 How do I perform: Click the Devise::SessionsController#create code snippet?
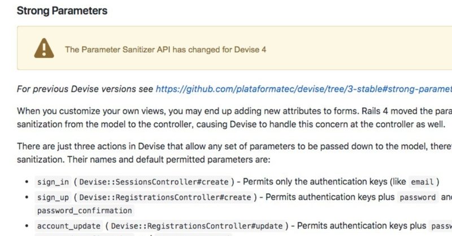(154, 182)
